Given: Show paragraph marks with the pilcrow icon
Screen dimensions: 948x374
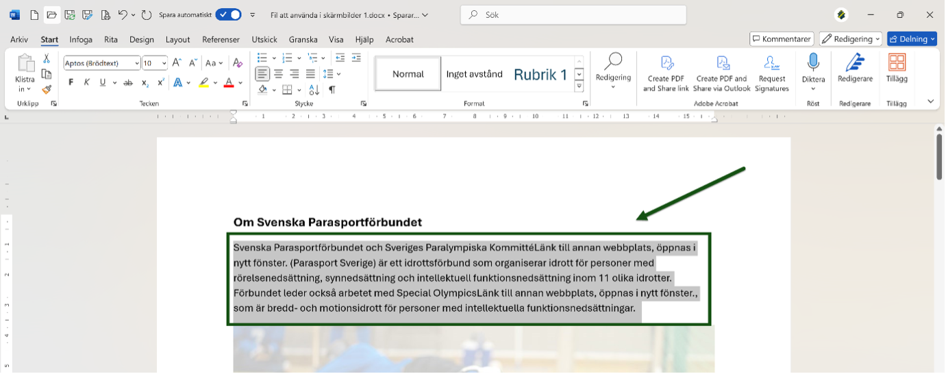Looking at the screenshot, I should tap(332, 90).
